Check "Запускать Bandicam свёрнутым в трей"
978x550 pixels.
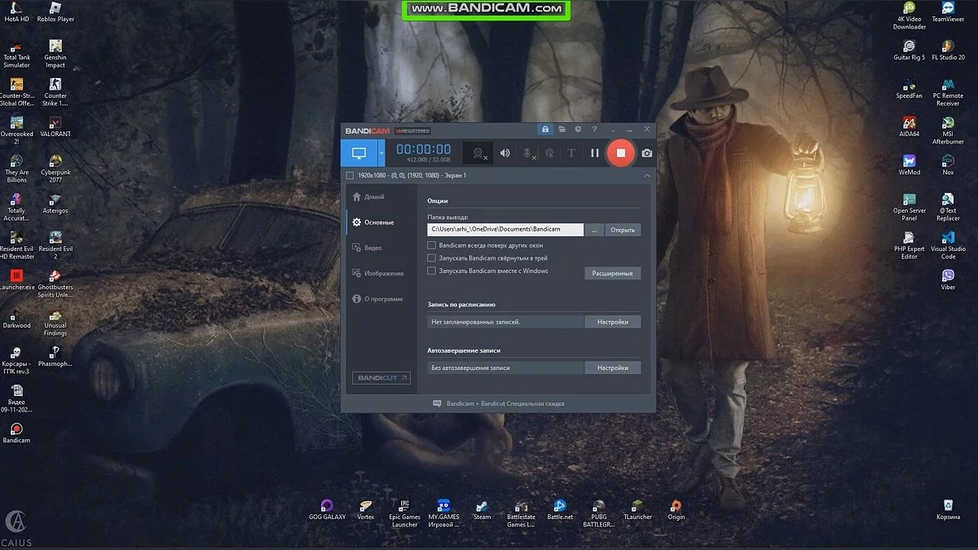click(432, 258)
